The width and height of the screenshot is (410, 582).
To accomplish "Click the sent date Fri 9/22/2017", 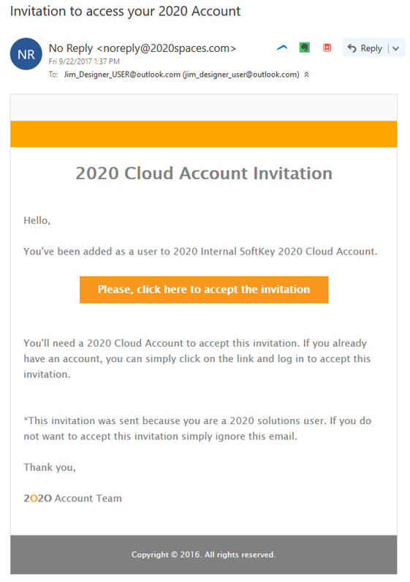I will (71, 61).
